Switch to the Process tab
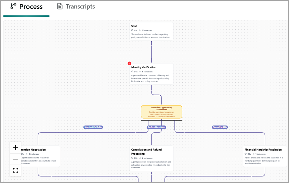Image resolution: width=289 pixels, height=183 pixels. (x=26, y=6)
